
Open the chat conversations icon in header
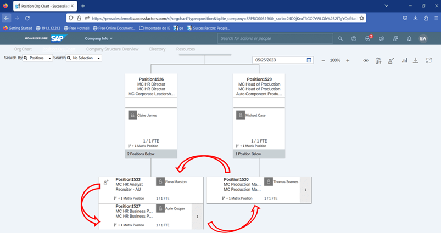click(381, 39)
